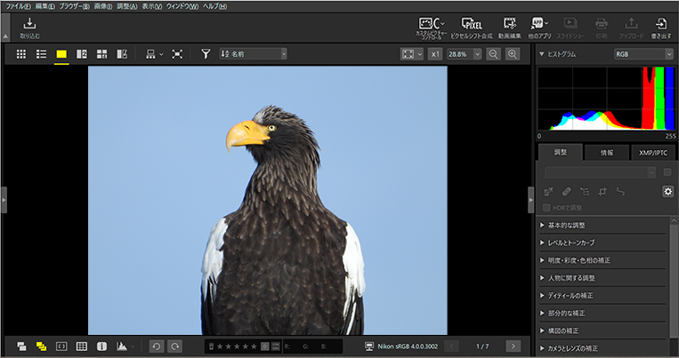Switch to the XMP/IPTC tab
The width and height of the screenshot is (679, 358).
point(654,153)
